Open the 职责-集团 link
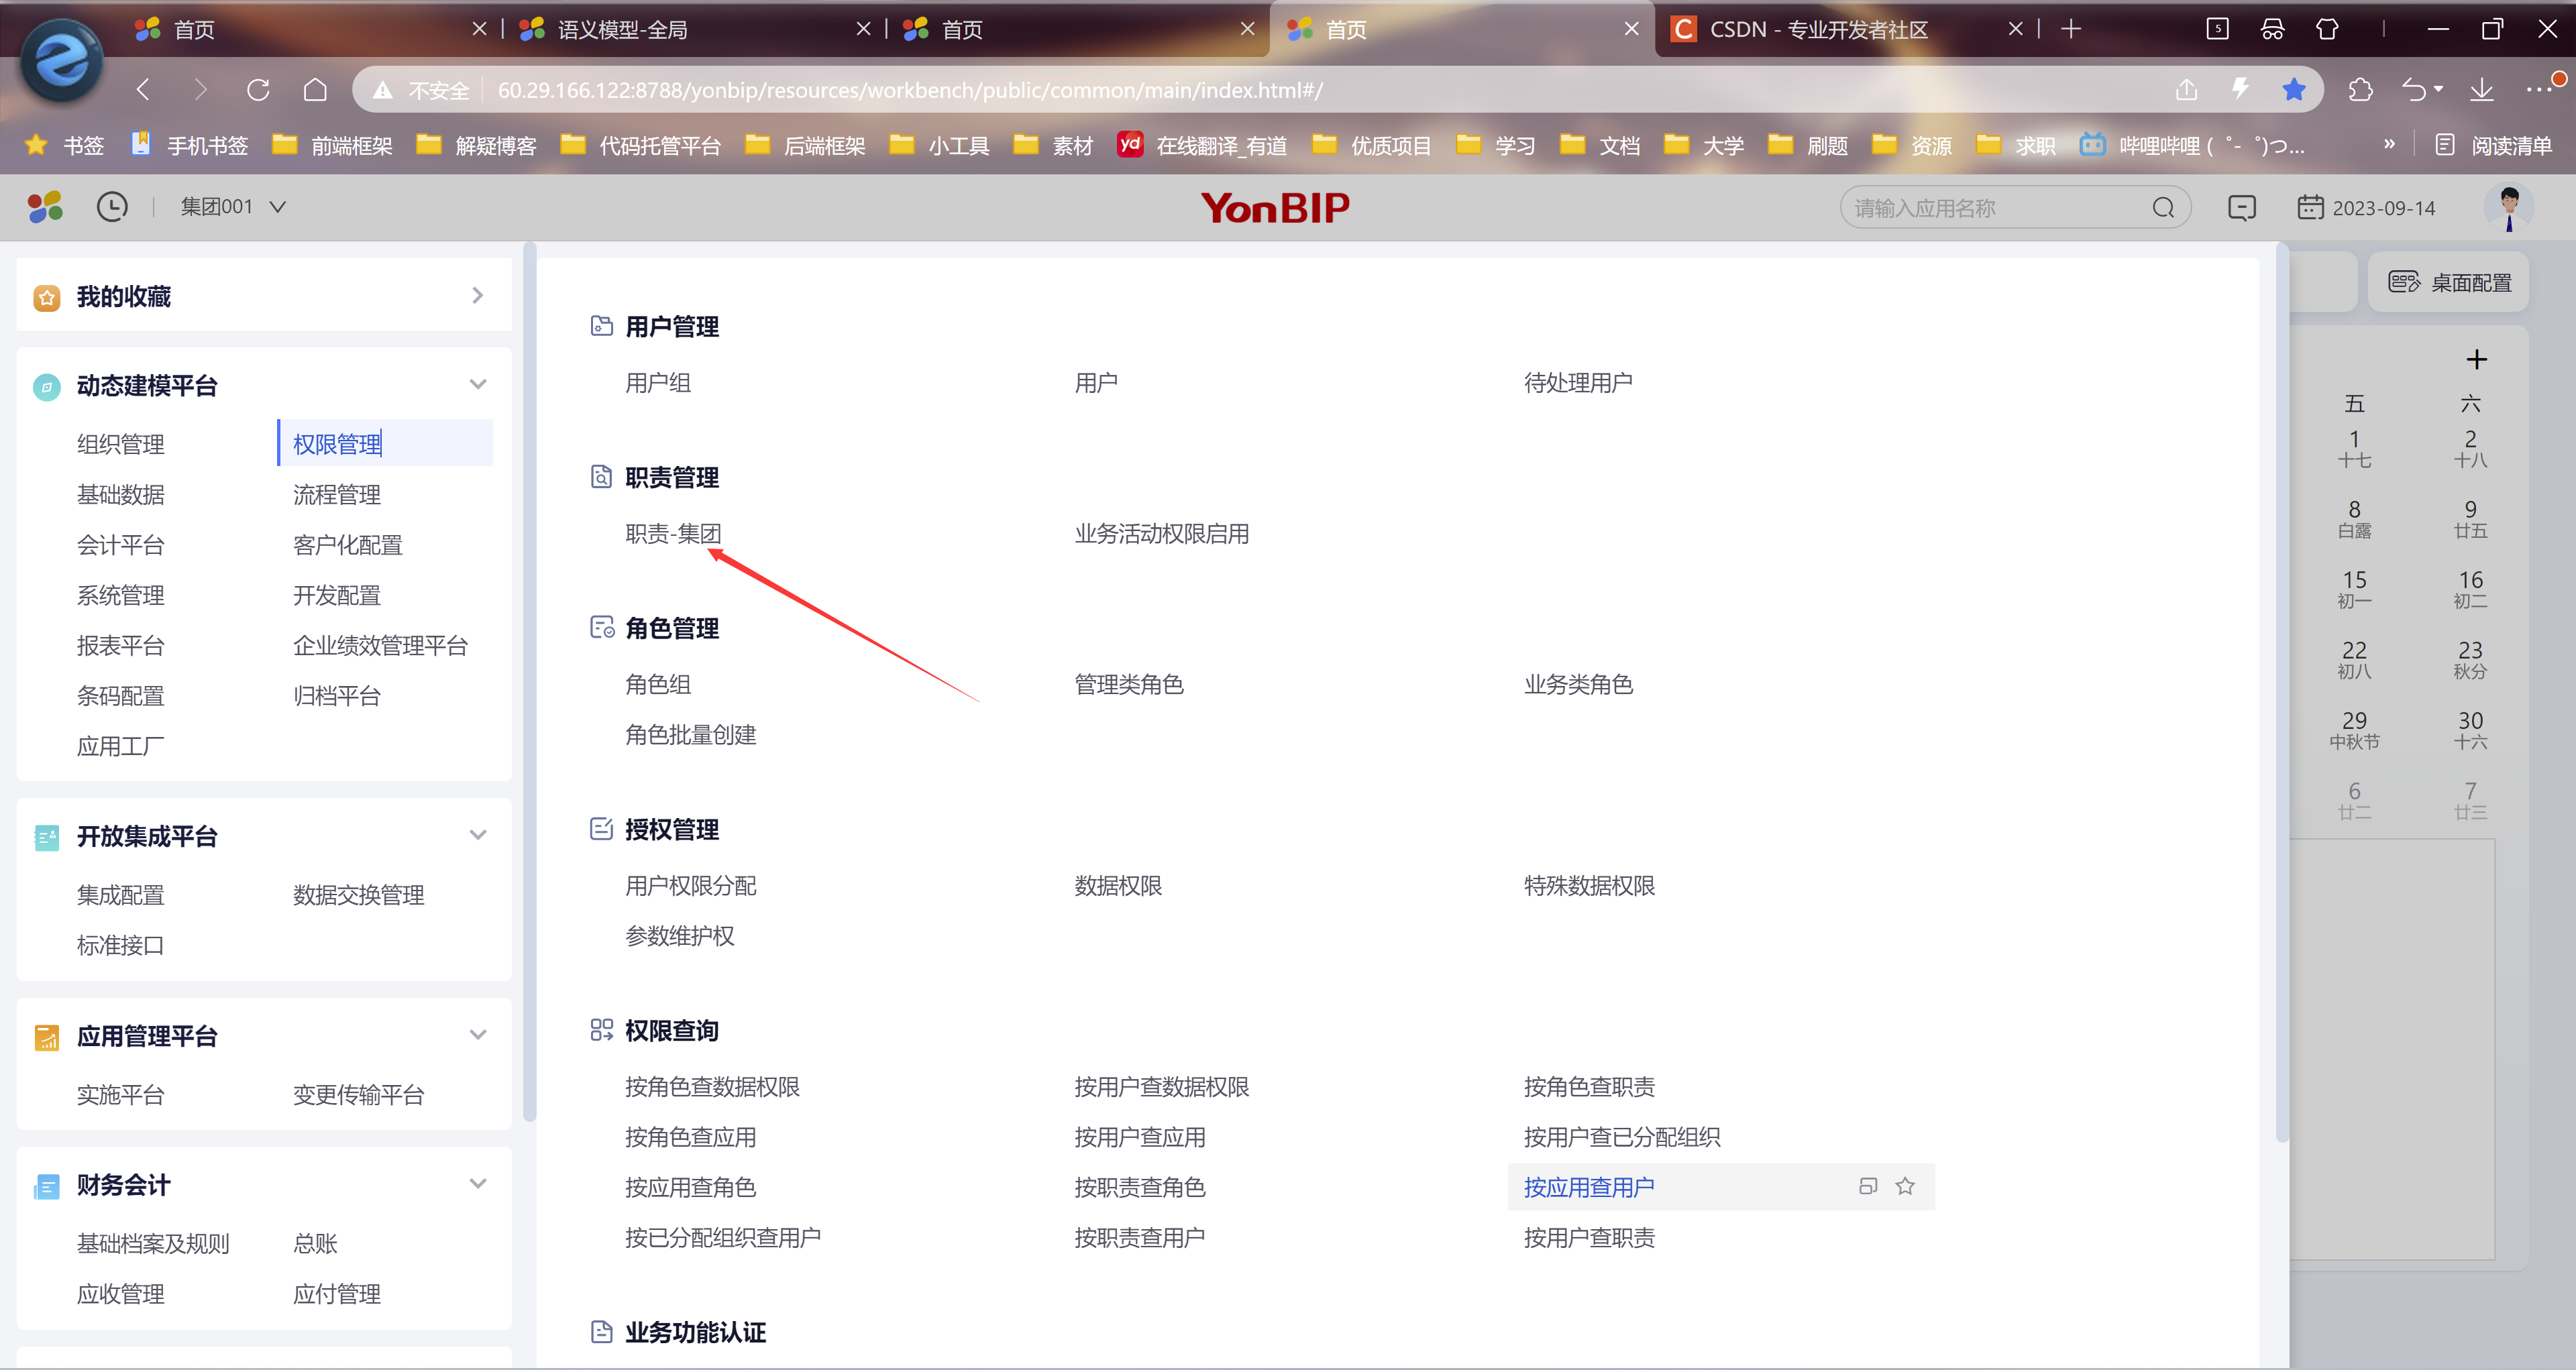This screenshot has height=1370, width=2576. (x=673, y=534)
